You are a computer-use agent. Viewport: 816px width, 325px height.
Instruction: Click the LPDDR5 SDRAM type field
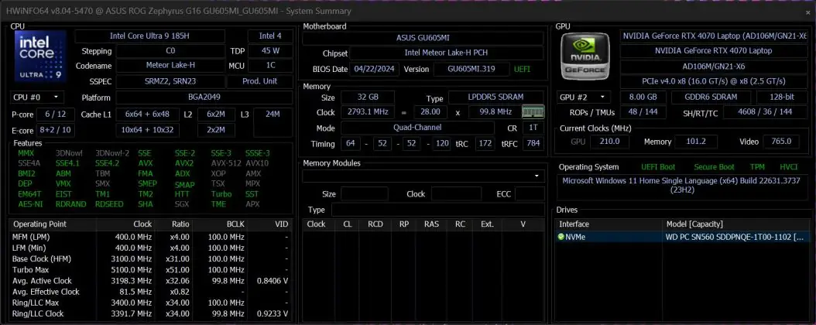[496, 97]
